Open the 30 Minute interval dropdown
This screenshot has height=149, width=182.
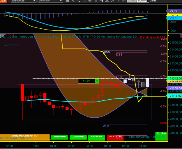click(50, 1)
